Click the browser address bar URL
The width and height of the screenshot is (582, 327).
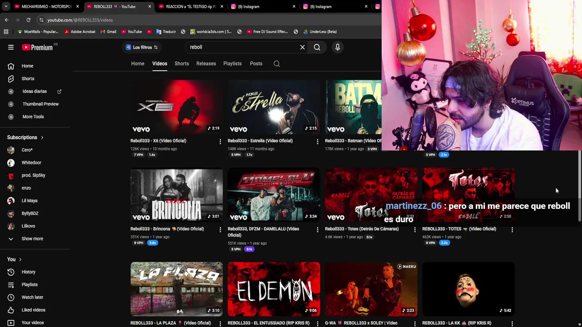80,20
